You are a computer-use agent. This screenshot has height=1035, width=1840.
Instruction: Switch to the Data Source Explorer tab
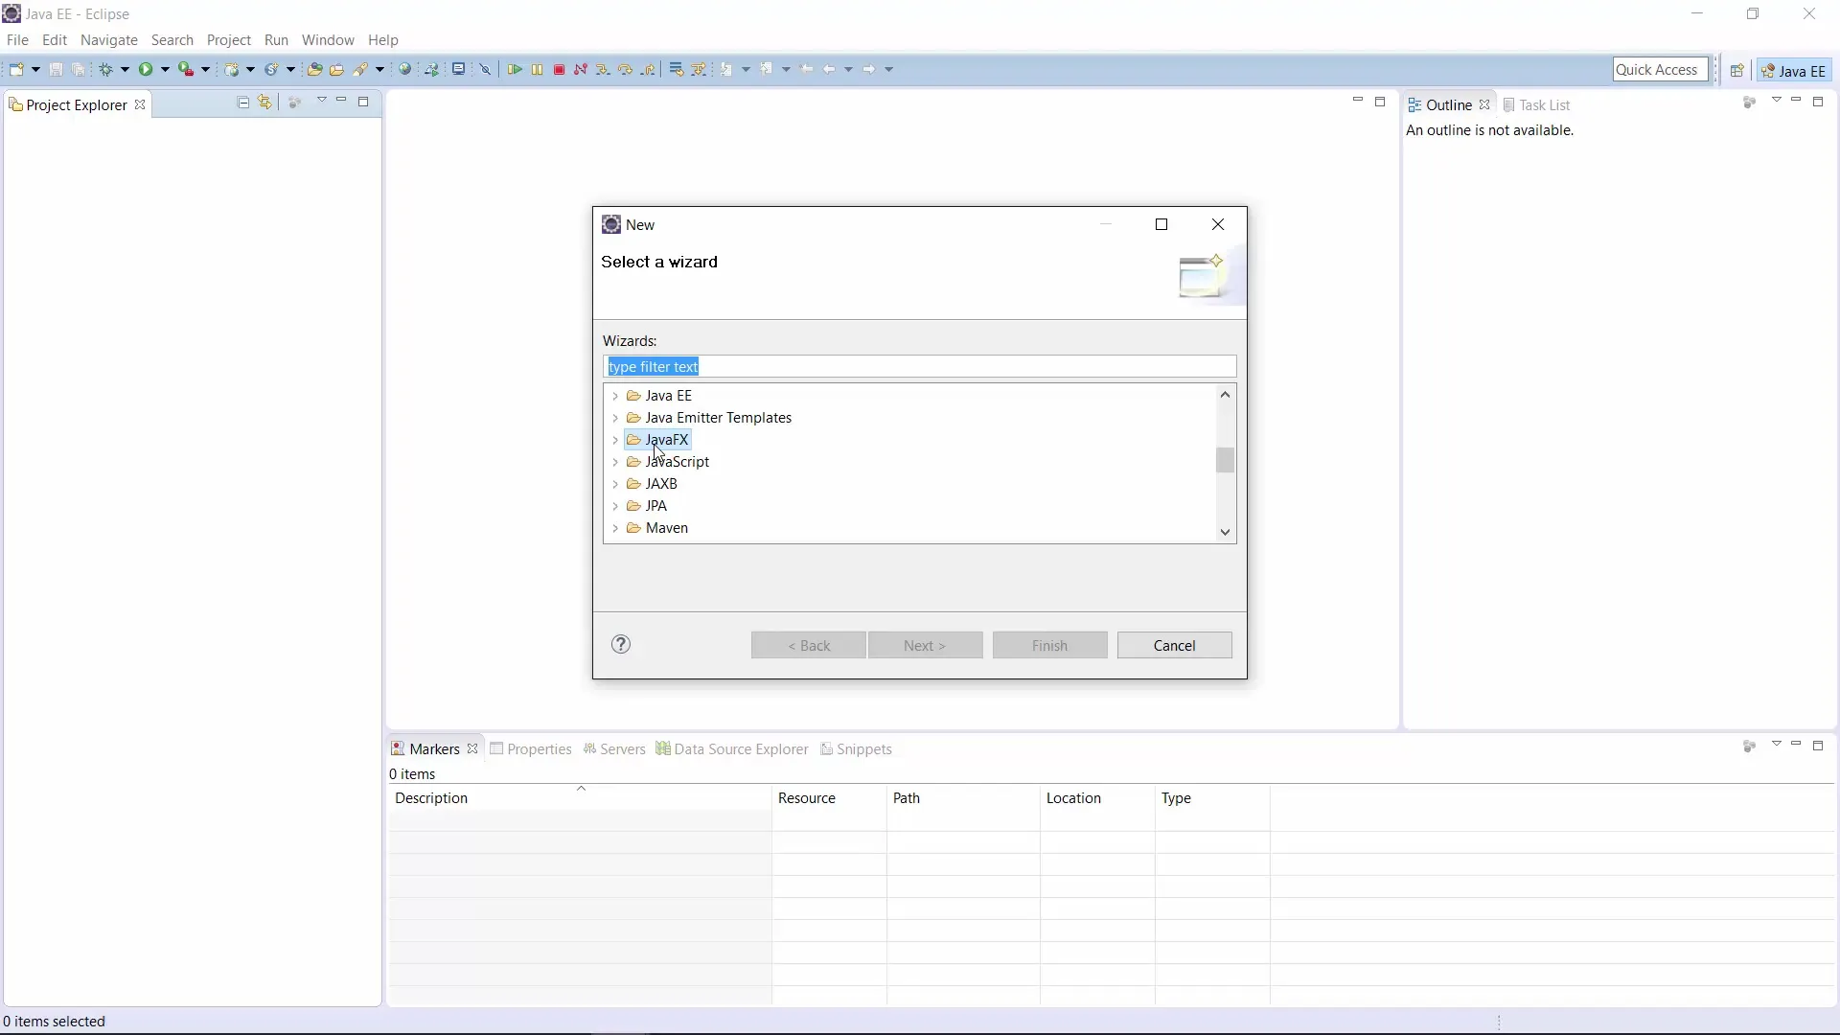coord(732,749)
